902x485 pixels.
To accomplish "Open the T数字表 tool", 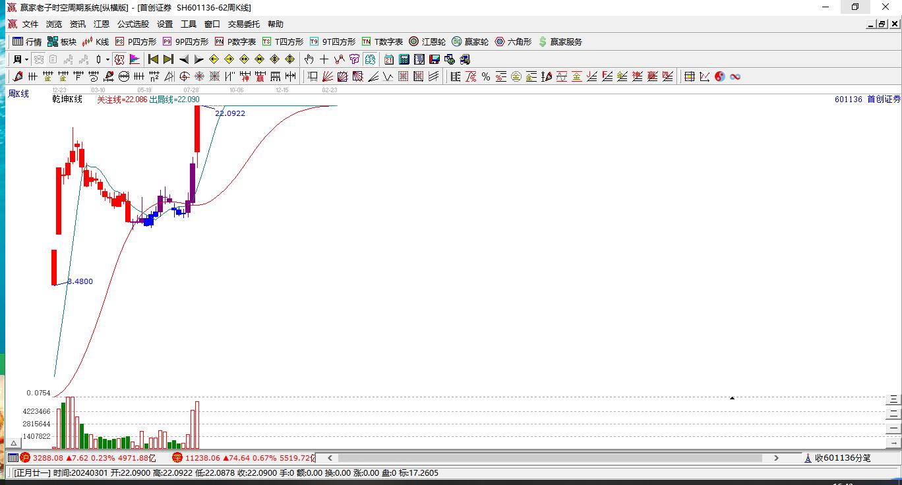I will [382, 42].
